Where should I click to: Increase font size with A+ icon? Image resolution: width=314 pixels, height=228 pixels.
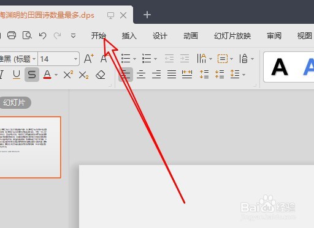(89, 59)
